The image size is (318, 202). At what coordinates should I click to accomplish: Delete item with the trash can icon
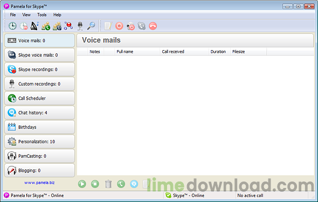[108, 184]
